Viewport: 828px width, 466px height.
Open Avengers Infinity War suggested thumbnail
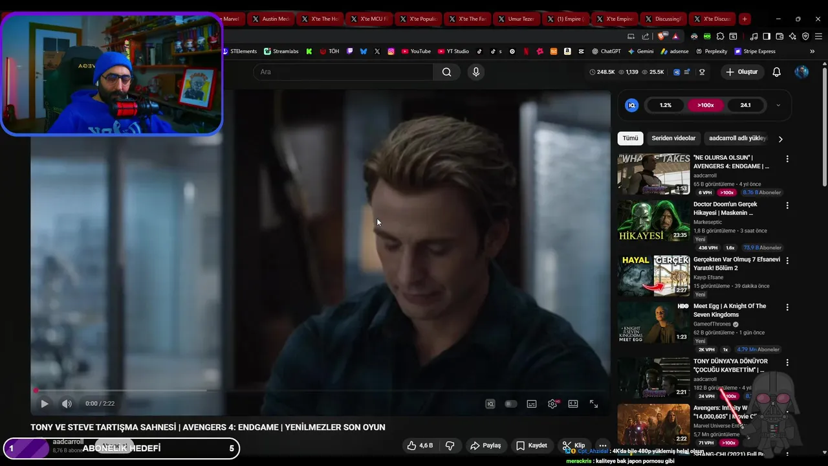653,425
